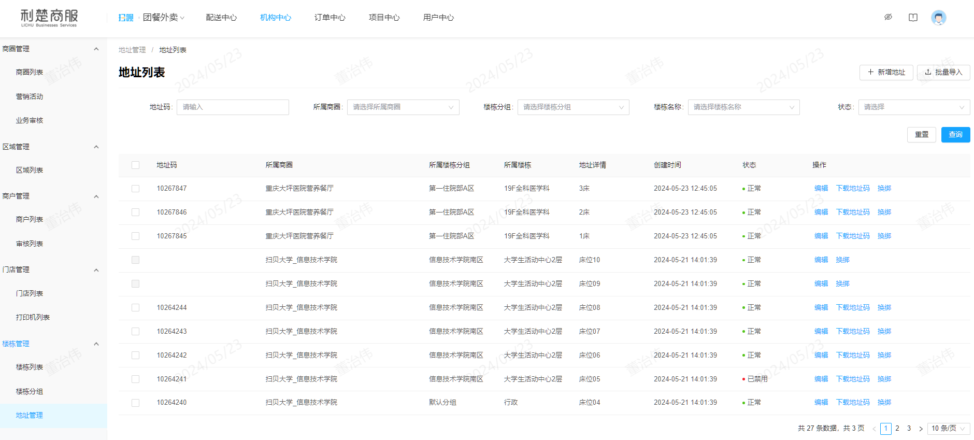This screenshot has height=440, width=974.
Task: Open 门店列表 in sidebar
Action: click(30, 293)
